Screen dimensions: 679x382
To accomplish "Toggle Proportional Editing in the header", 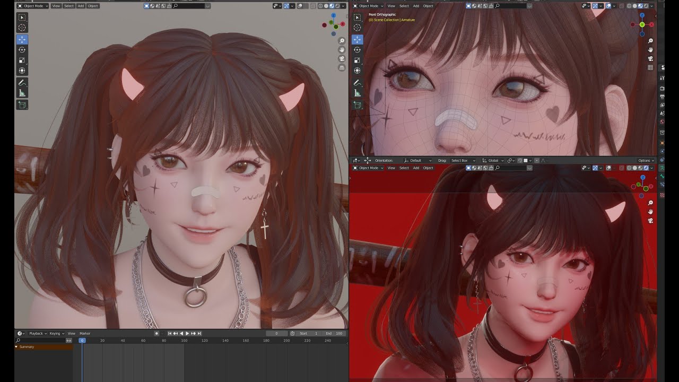I will pos(537,160).
